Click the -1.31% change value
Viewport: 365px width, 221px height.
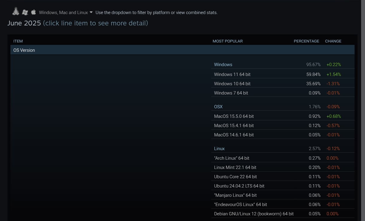(x=333, y=83)
